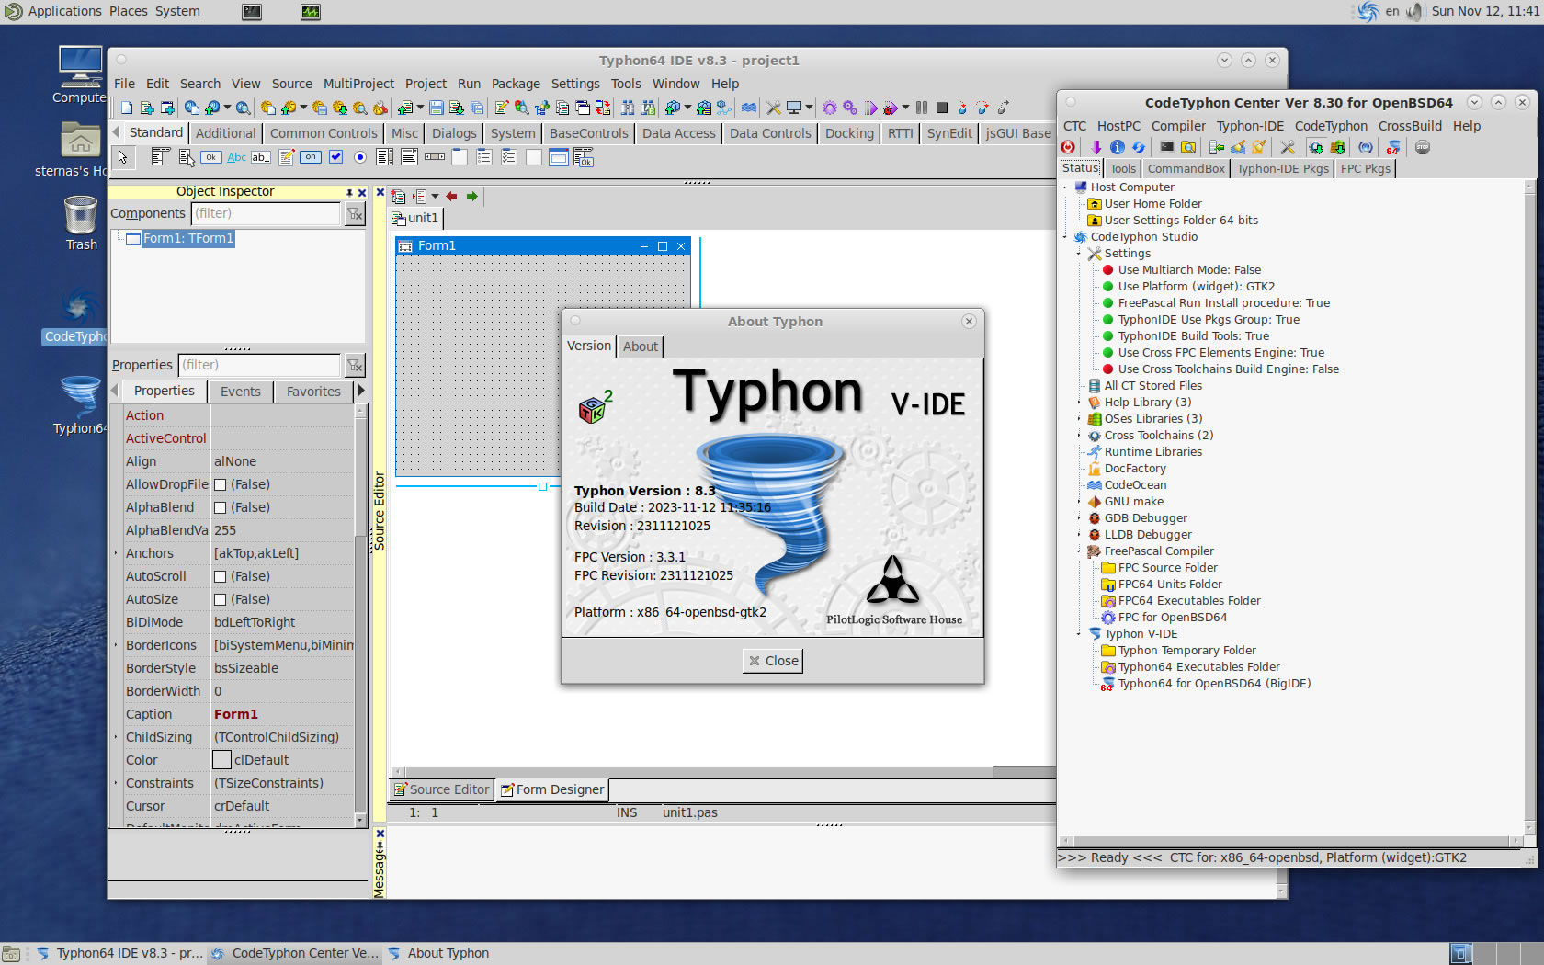The image size is (1544, 965).
Task: Select the TMemo notepad component icon
Action: (x=287, y=157)
